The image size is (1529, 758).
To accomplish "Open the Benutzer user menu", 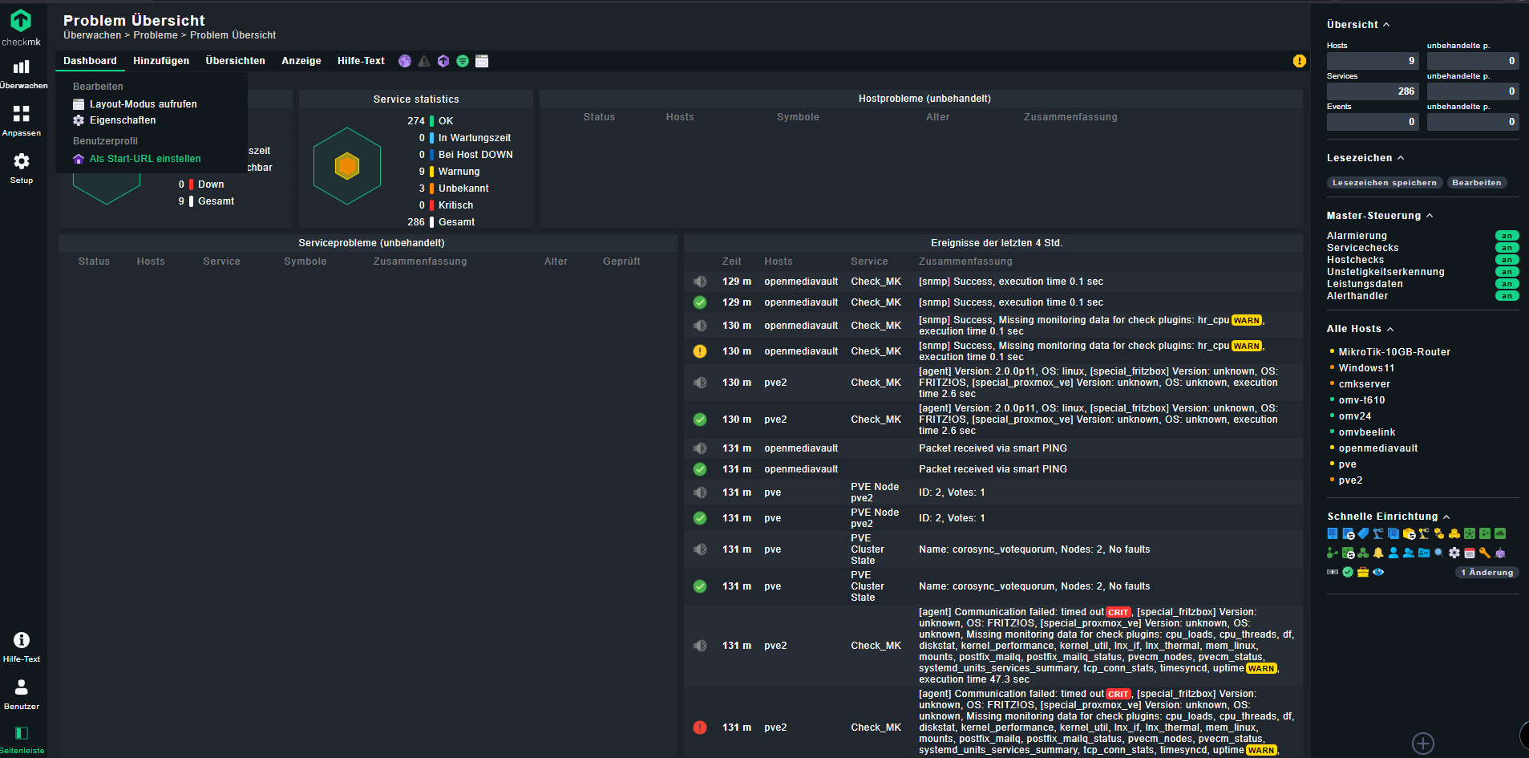I will (x=22, y=695).
